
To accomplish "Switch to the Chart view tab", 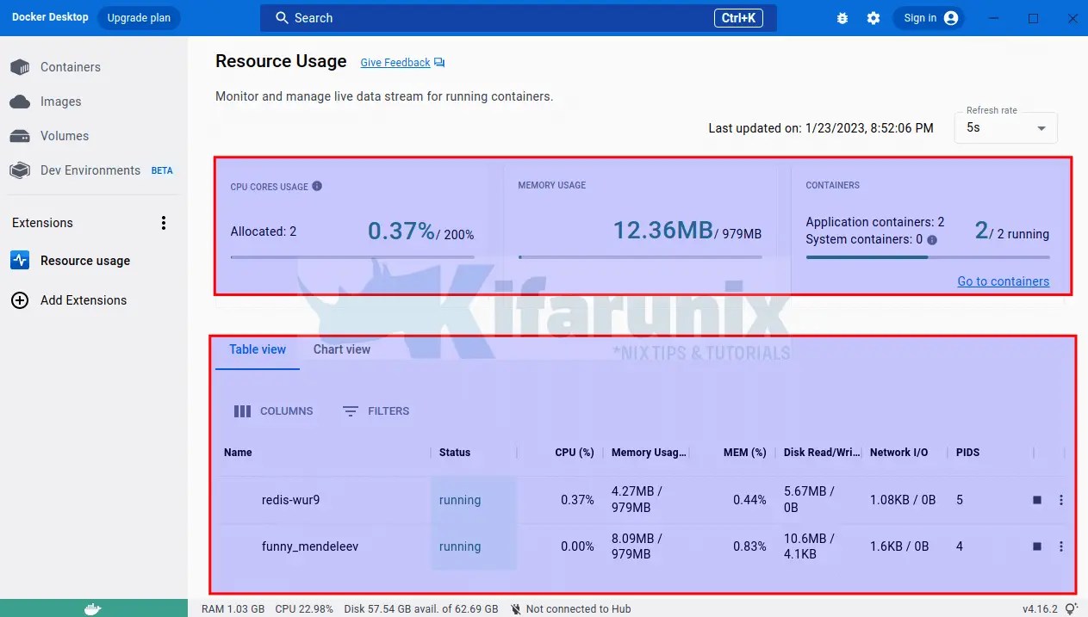I will [341, 349].
